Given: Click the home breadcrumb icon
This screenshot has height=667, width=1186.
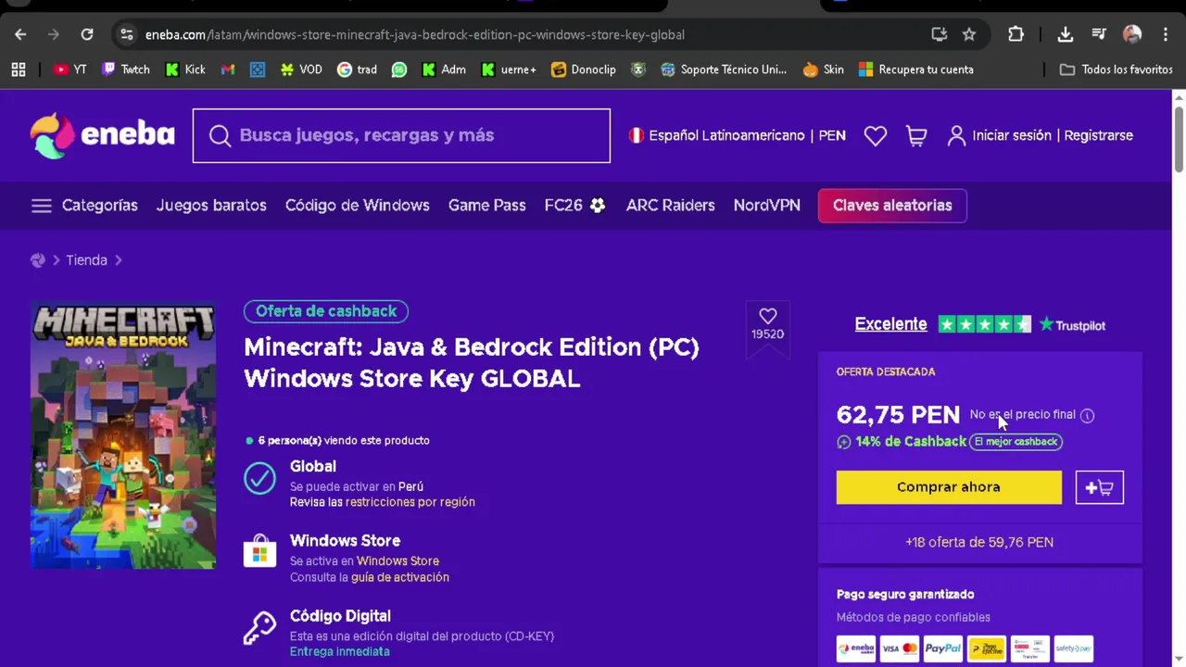Looking at the screenshot, I should pyautogui.click(x=38, y=260).
